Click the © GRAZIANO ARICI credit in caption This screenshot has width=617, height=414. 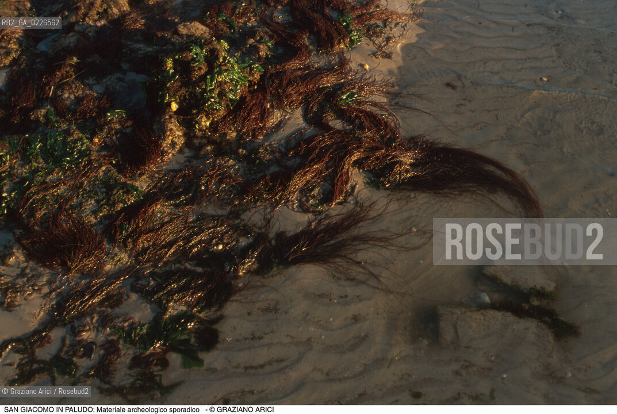[241, 409]
